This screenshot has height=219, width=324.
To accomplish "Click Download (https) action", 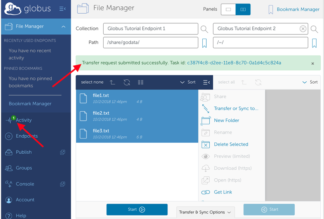I will tap(233, 168).
